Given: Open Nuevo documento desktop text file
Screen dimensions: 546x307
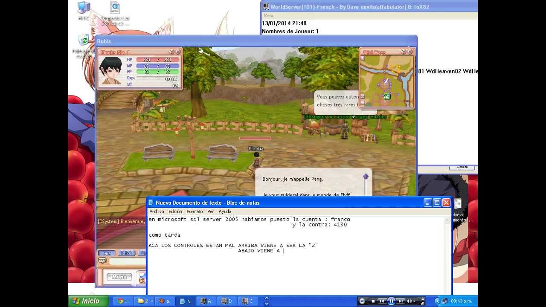Looking at the screenshot, I should click(458, 211).
